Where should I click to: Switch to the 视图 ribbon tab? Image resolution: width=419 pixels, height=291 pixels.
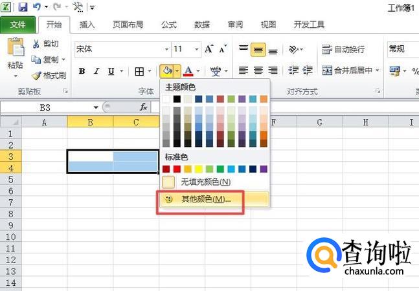[268, 25]
